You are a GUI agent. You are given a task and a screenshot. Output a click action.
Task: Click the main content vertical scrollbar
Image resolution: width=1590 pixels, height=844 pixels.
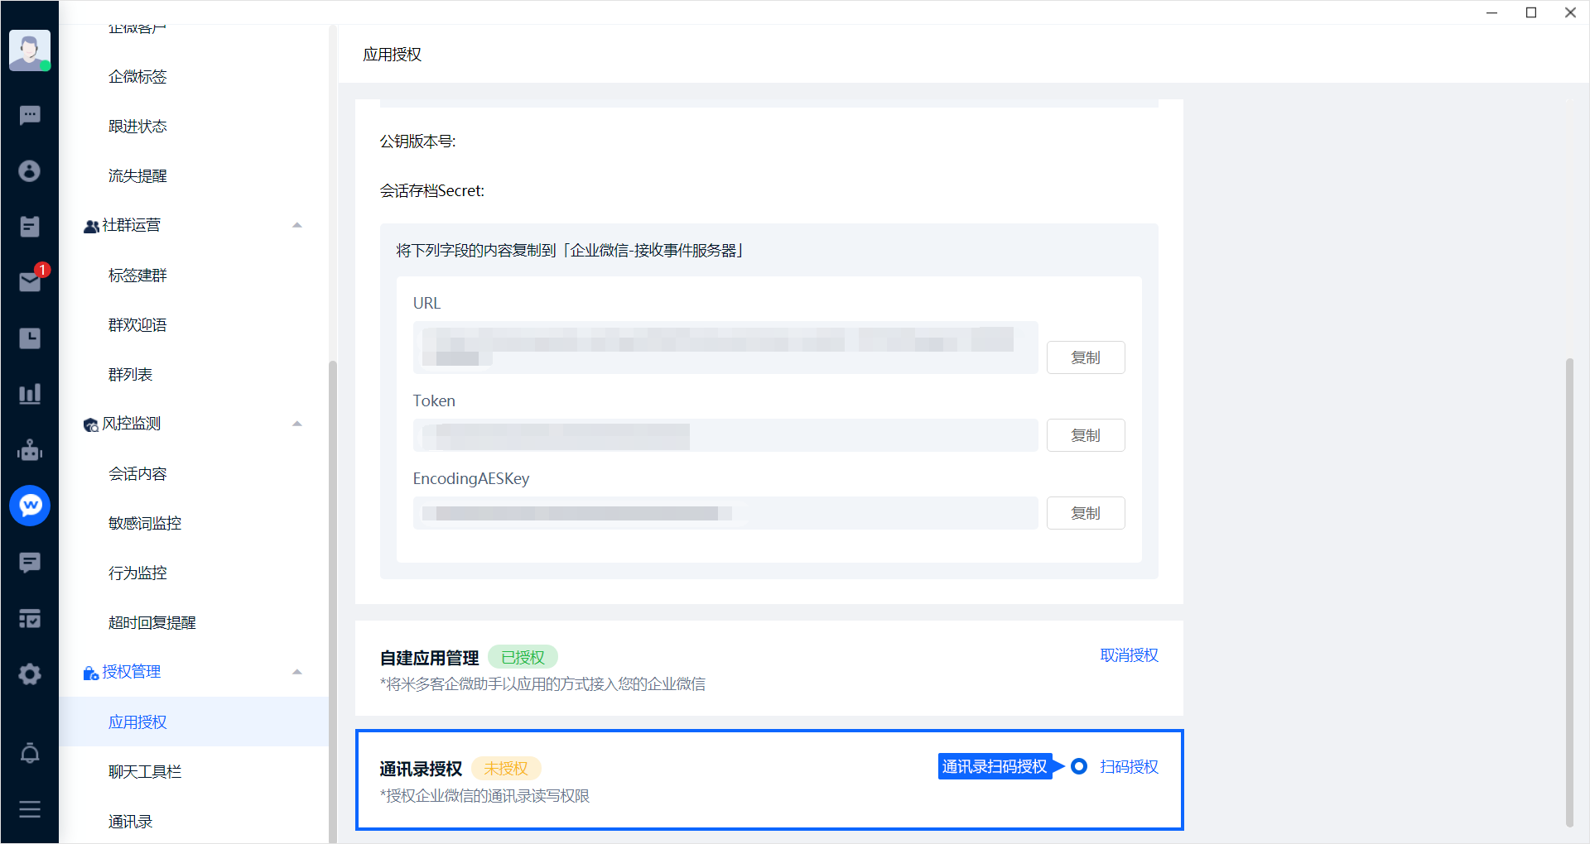tap(1568, 592)
